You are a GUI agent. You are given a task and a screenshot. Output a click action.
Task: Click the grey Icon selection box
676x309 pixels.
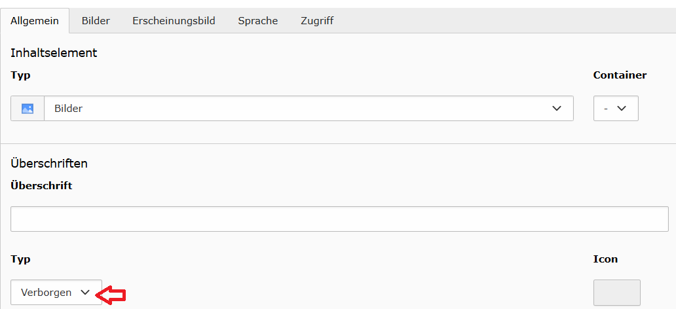click(616, 293)
